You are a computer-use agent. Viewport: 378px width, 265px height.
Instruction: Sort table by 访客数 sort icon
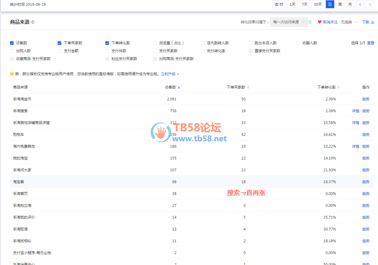point(179,87)
